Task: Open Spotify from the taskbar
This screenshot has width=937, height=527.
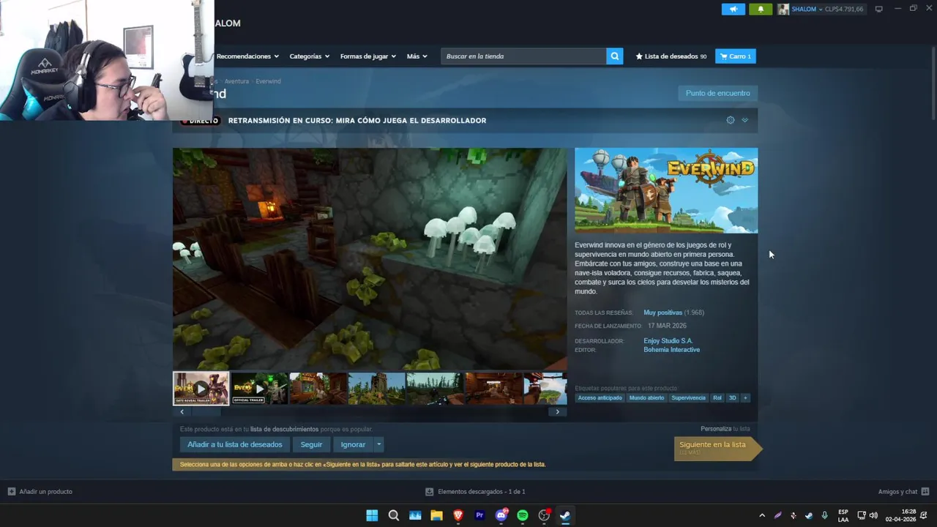Action: 523,515
